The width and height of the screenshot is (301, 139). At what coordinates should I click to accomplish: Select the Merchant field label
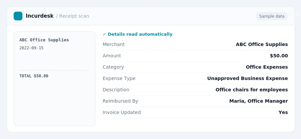click(x=114, y=44)
